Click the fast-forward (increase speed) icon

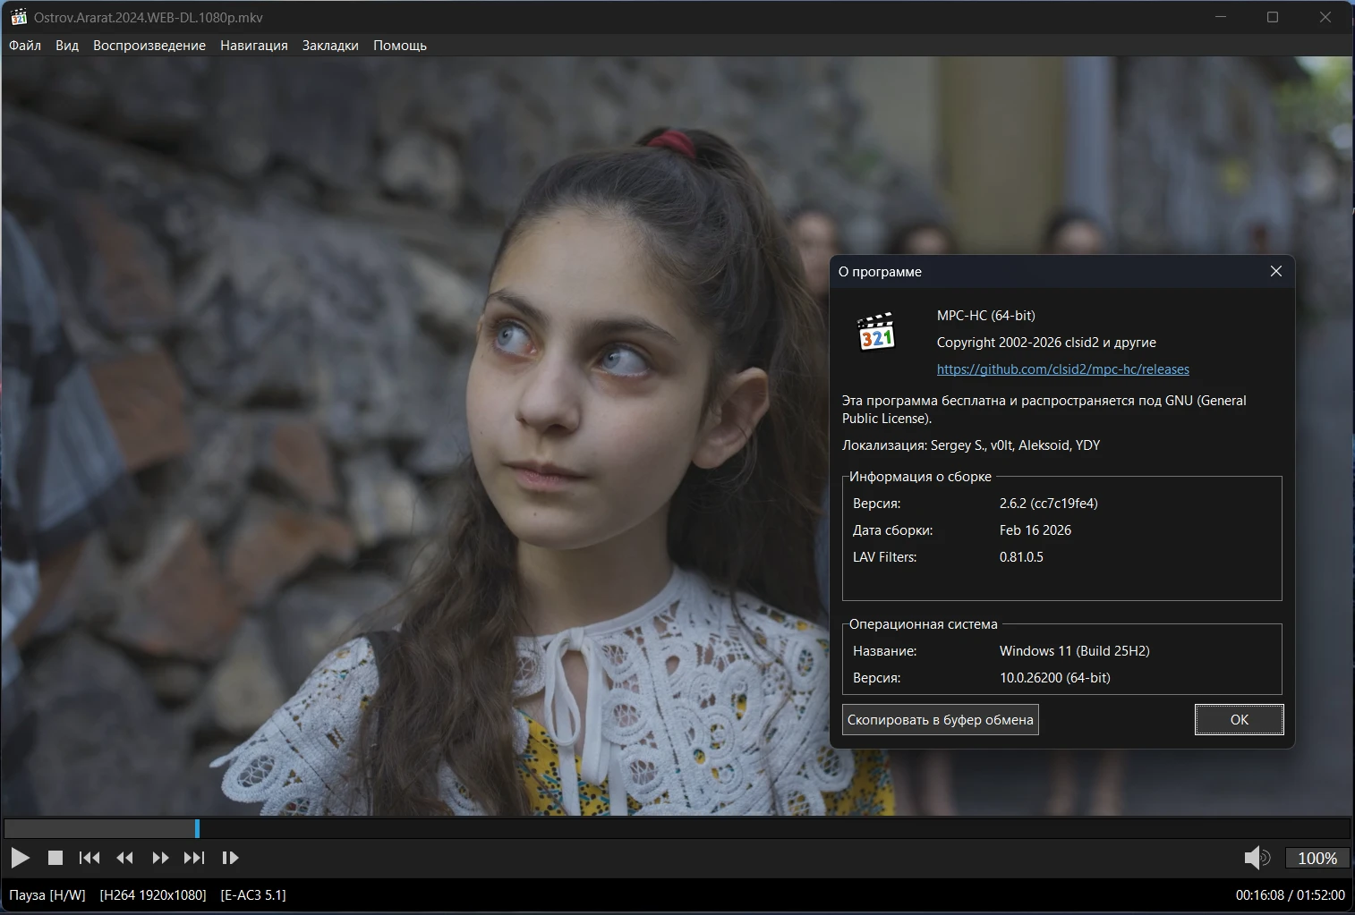[160, 858]
